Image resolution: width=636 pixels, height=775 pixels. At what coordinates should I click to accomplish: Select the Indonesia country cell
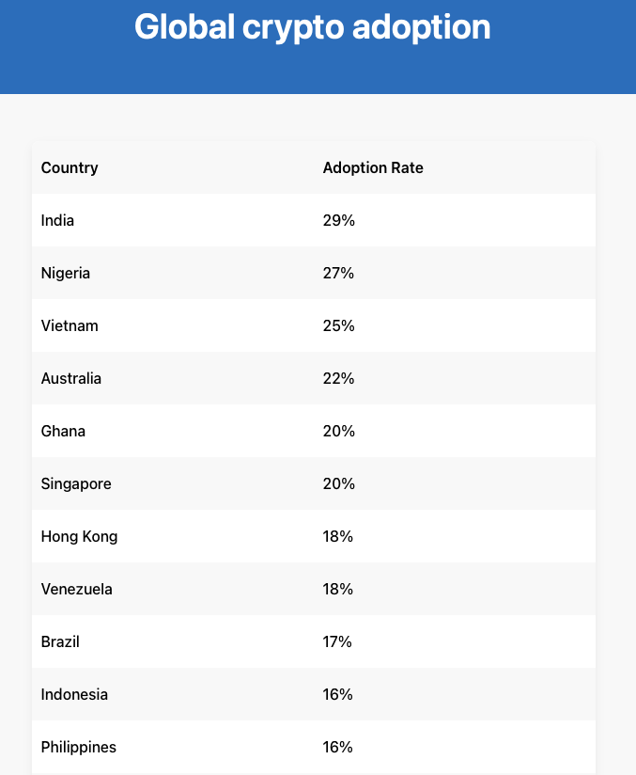click(74, 695)
